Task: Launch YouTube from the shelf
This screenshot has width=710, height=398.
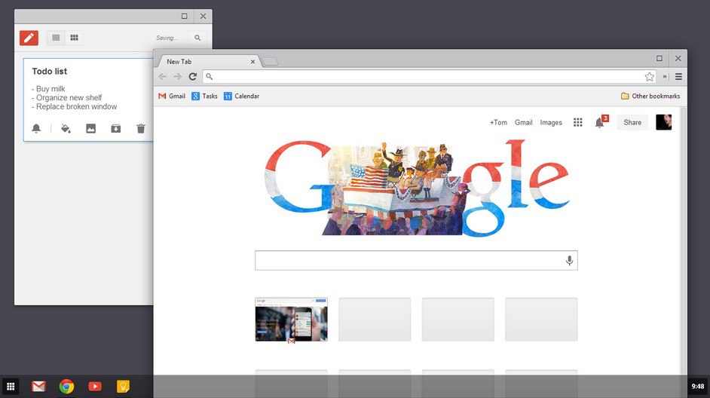Action: pos(95,386)
